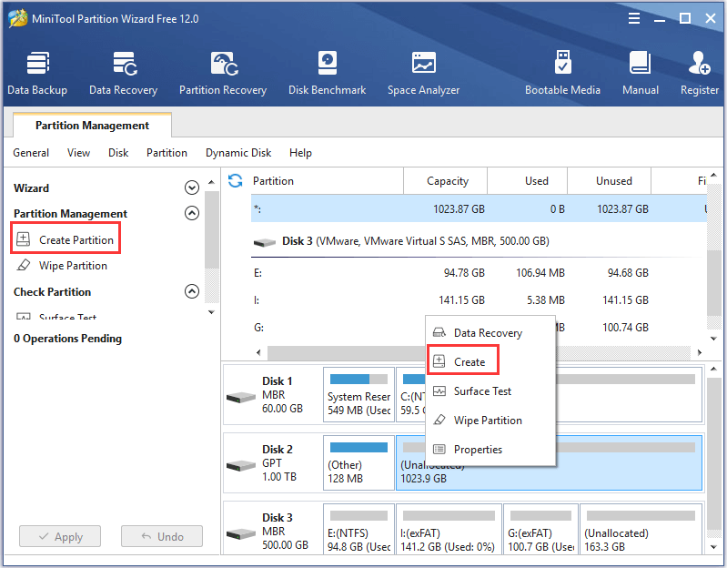Click Create Partition in the left panel
The width and height of the screenshot is (727, 568).
[66, 239]
